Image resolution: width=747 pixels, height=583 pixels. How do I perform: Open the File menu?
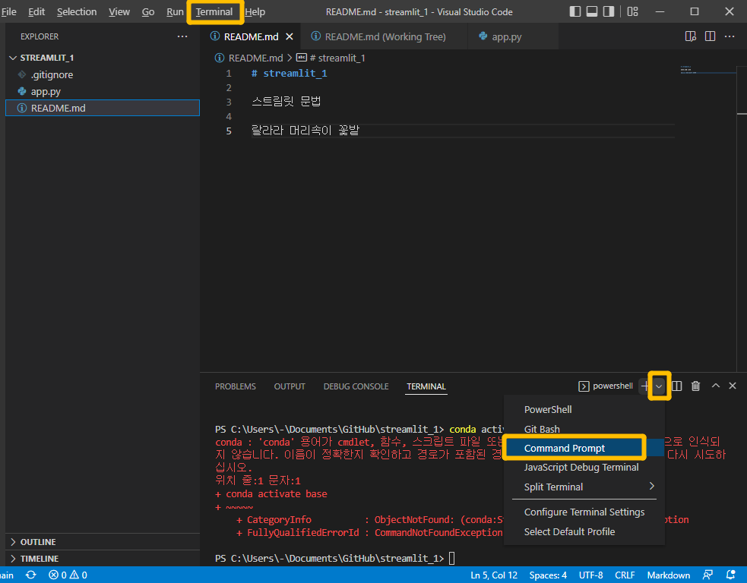9,12
